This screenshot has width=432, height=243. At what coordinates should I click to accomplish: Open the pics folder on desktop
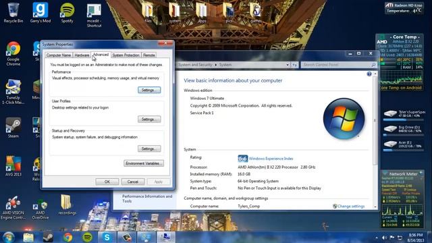click(229, 13)
